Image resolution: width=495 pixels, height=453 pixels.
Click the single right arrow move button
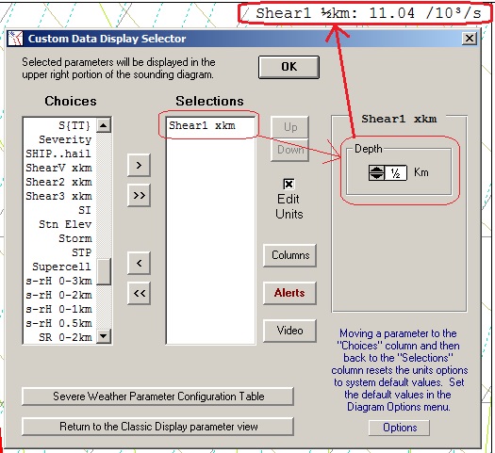[139, 165]
